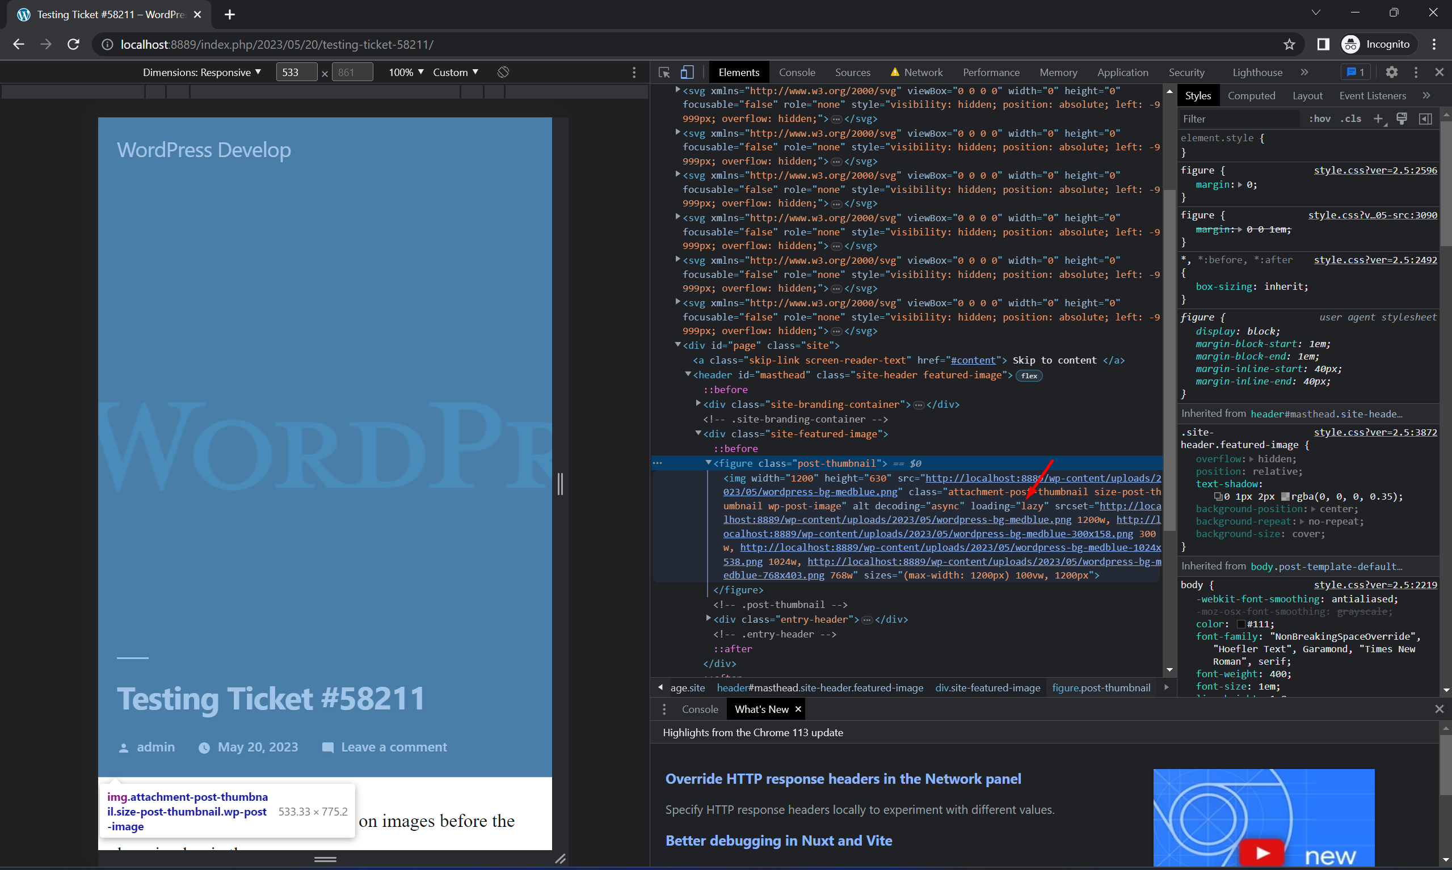Image resolution: width=1452 pixels, height=870 pixels.
Task: Add new style rule plus icon
Action: tap(1378, 119)
